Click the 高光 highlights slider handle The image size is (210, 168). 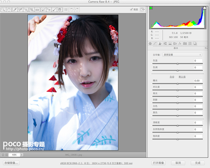pos(178,96)
